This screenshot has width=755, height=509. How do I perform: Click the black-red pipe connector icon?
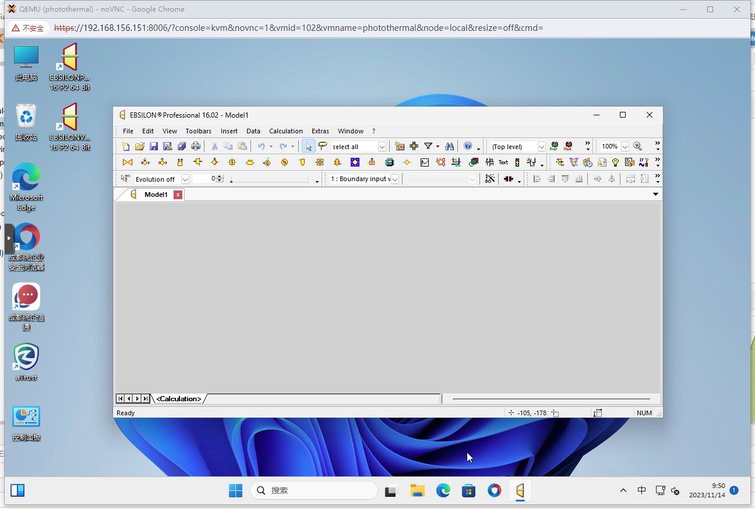[509, 179]
